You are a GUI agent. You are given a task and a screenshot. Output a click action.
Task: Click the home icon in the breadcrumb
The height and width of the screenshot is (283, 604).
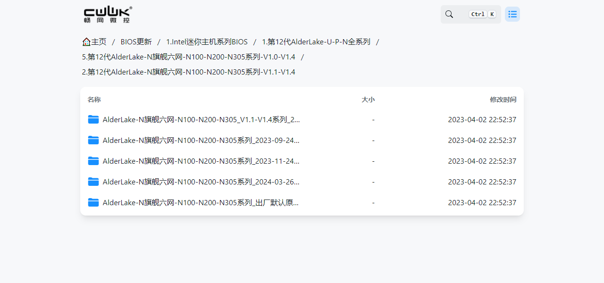point(86,42)
